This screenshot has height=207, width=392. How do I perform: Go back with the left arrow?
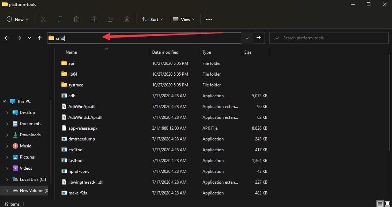tap(6, 38)
